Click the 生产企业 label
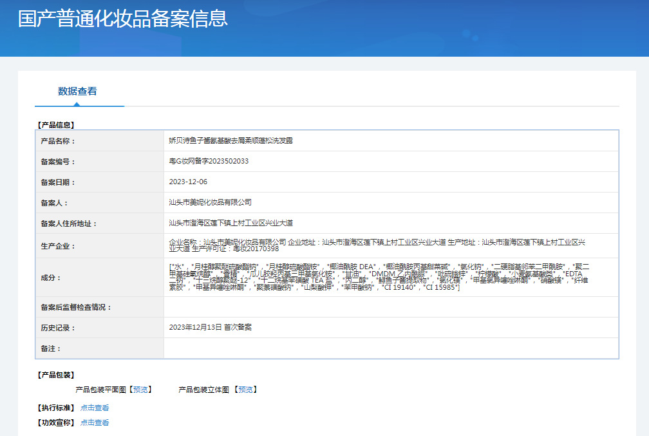649x436 pixels. pos(58,247)
